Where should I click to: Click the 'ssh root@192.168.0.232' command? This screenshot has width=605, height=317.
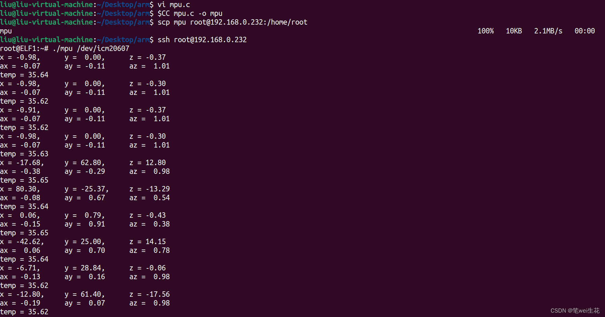(202, 40)
